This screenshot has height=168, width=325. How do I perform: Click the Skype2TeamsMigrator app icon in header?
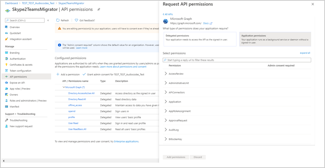pos(7,10)
